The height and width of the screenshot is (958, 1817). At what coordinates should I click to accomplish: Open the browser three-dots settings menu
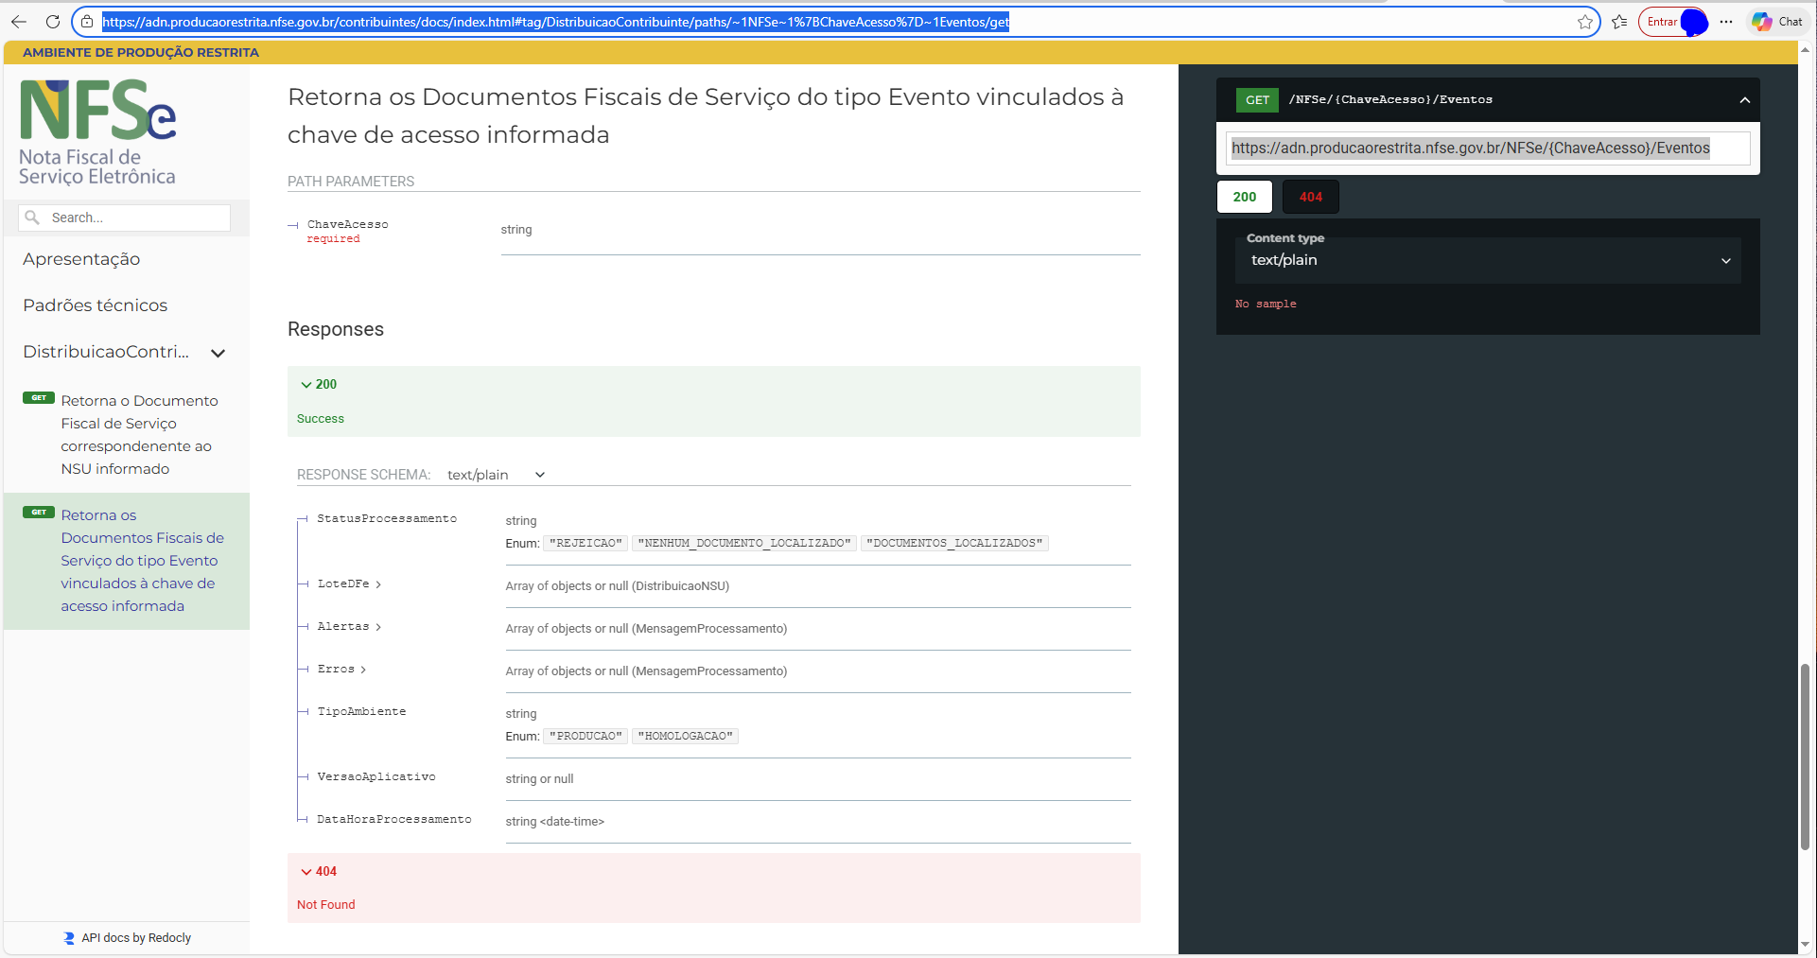coord(1726,22)
